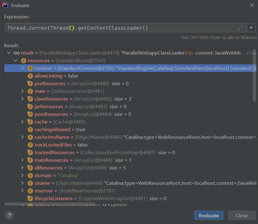Collapse the result root node
The image size is (258, 224).
(8, 53)
